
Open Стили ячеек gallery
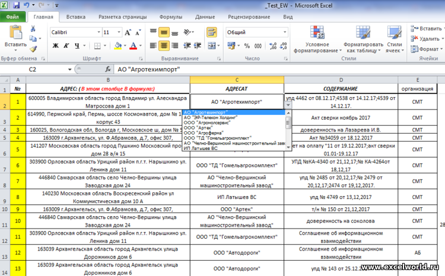[x=395, y=39]
